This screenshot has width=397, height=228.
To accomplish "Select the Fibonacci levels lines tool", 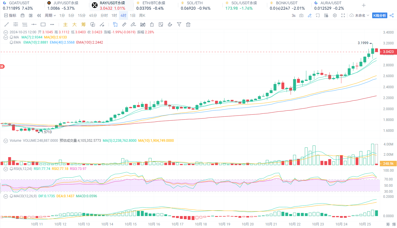I will pos(25,24).
